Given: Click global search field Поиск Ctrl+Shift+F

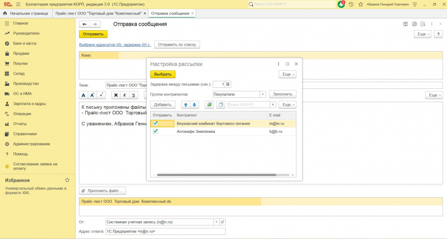Looking at the screenshot, I should pos(292,4).
